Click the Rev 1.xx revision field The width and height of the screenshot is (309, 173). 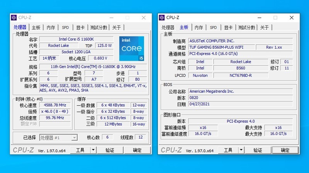click(x=274, y=47)
